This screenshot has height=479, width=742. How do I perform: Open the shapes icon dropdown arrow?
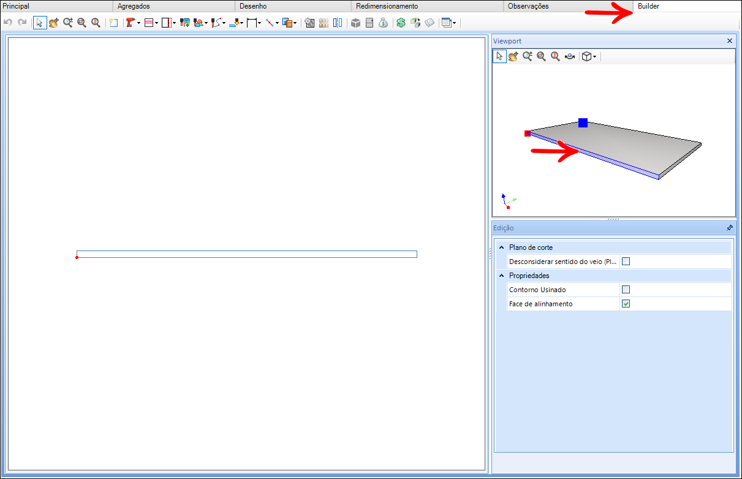[x=206, y=23]
